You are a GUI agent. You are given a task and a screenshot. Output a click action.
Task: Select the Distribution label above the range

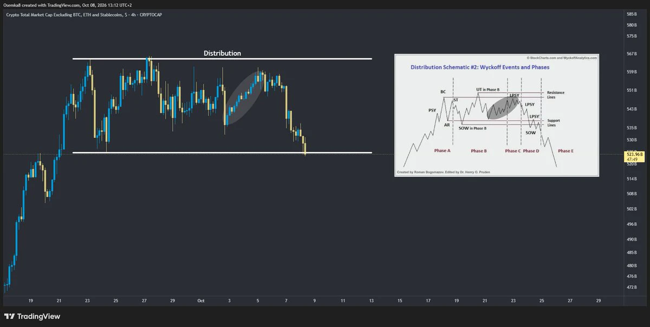(x=222, y=53)
